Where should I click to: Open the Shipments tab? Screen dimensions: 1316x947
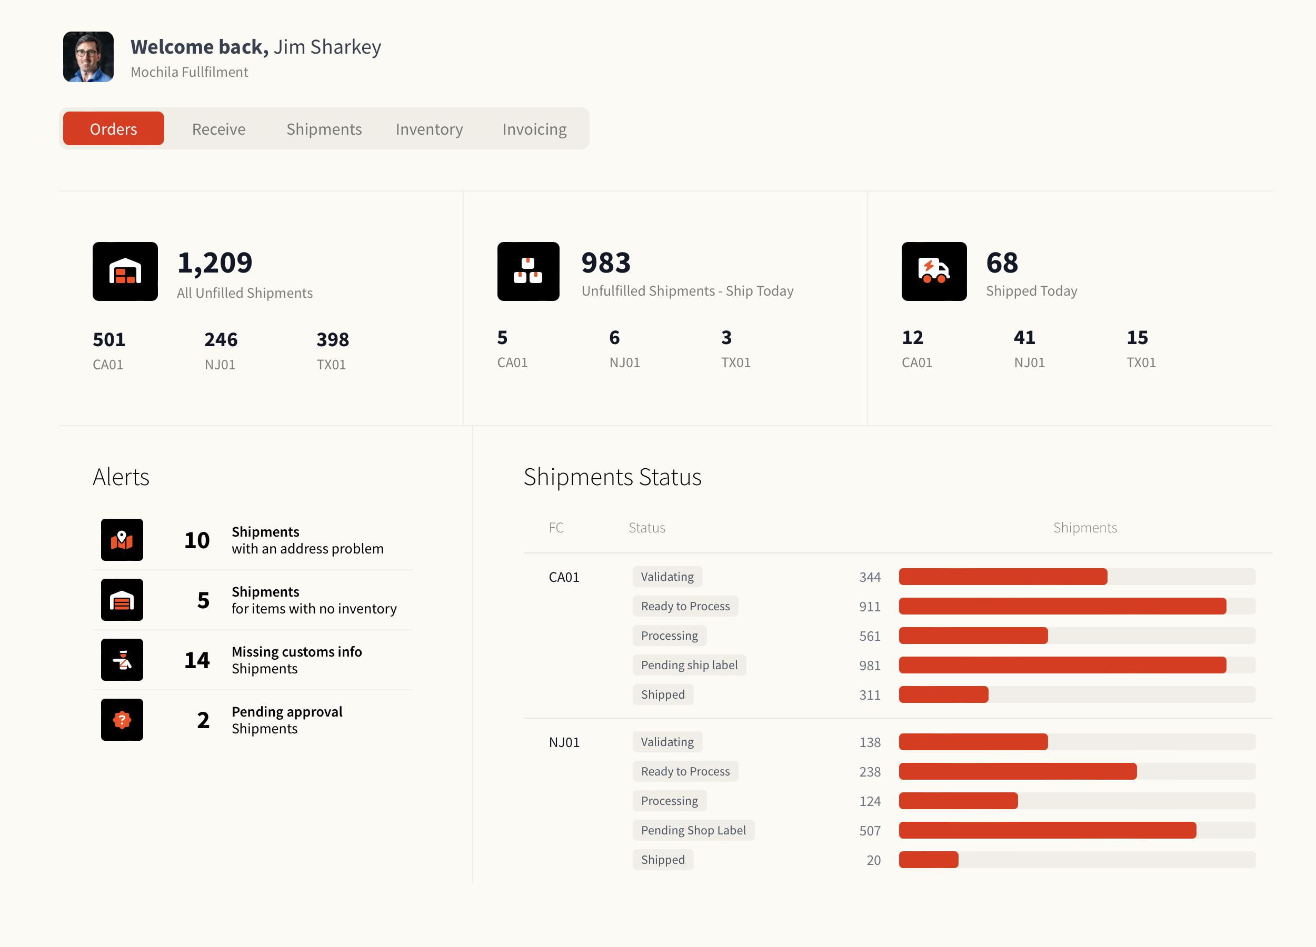324,129
